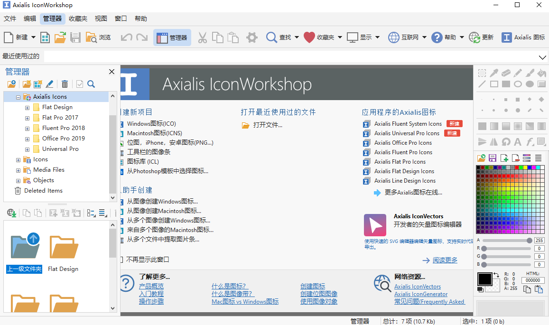The width and height of the screenshot is (549, 325).
Task: Click the Axialis IconGenerator link
Action: 421,294
